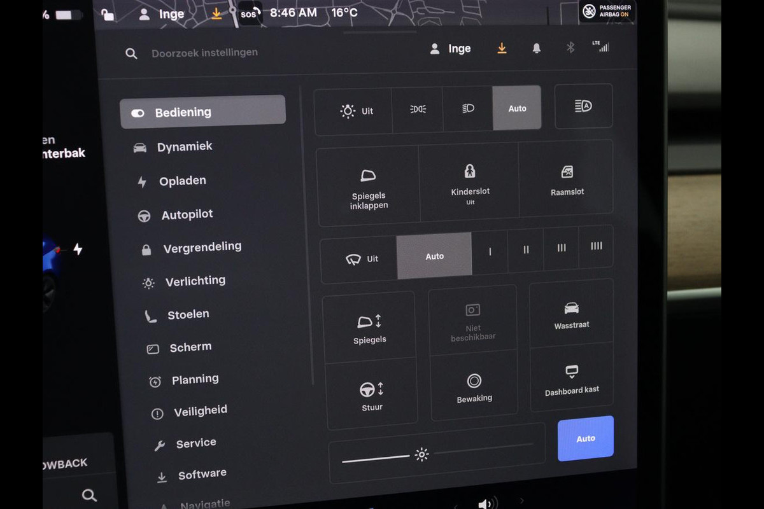Image resolution: width=764 pixels, height=509 pixels.
Task: Click the Bluetooth icon in header
Action: pyautogui.click(x=570, y=48)
